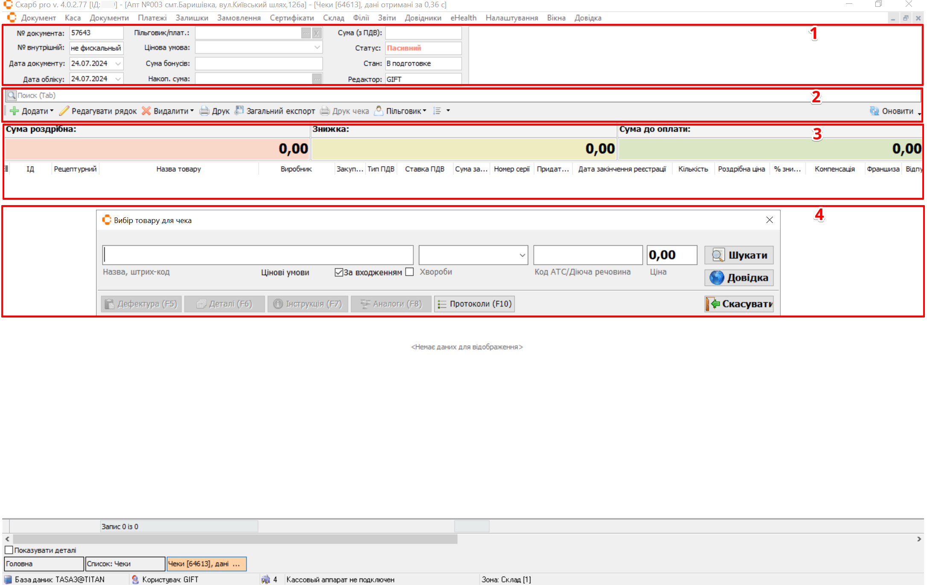Screen dimensions: 927x585
Task: Open the Залишки menu
Action: (192, 18)
